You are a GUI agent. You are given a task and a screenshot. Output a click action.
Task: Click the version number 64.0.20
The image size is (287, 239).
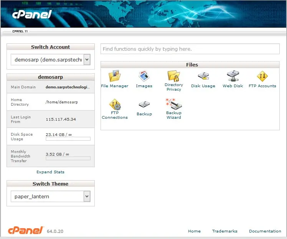pos(55,231)
